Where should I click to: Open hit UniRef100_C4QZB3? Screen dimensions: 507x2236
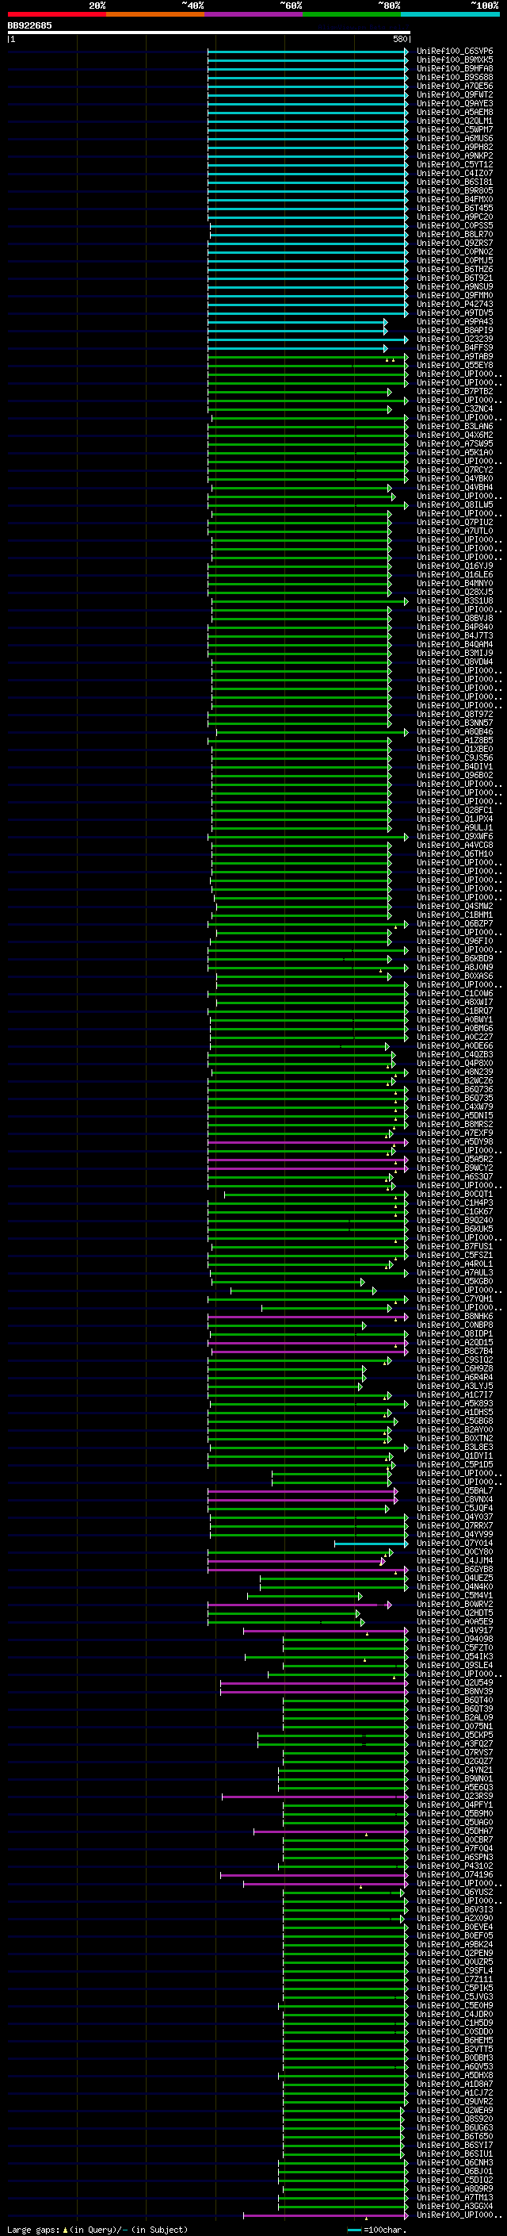coord(455,1055)
